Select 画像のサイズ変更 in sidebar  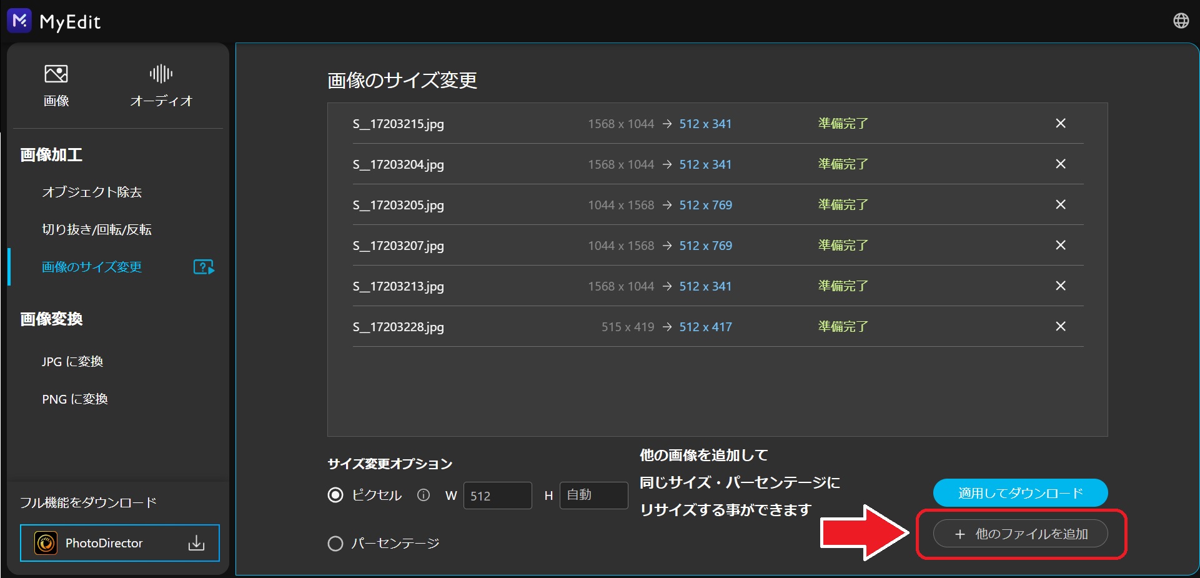[x=92, y=267]
